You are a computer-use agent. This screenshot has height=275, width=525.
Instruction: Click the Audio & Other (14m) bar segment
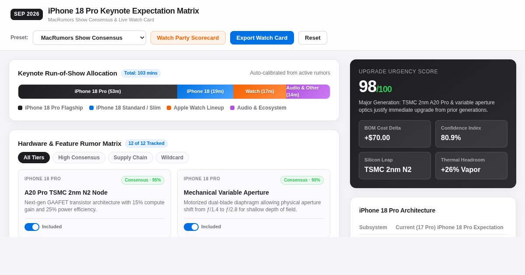[x=308, y=92]
